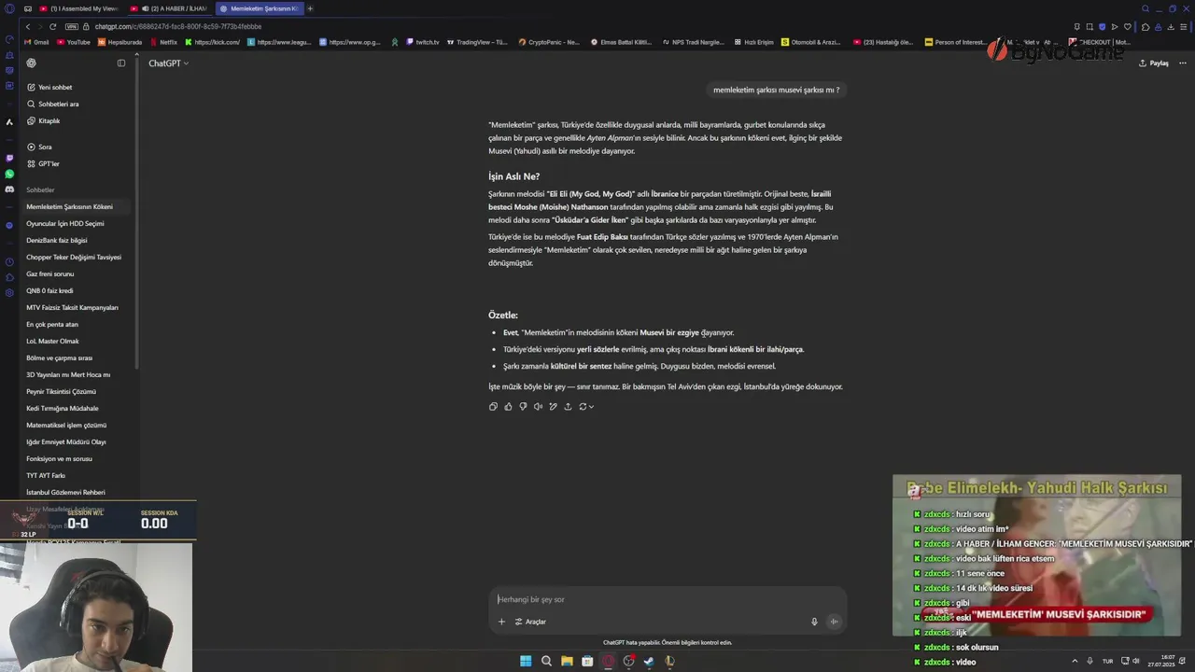Click the ChatGPT logo icon in sidebar
Viewport: 1195px width, 672px height.
click(31, 63)
